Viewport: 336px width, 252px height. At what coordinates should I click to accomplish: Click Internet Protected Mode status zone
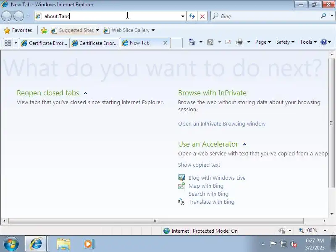[x=200, y=231]
